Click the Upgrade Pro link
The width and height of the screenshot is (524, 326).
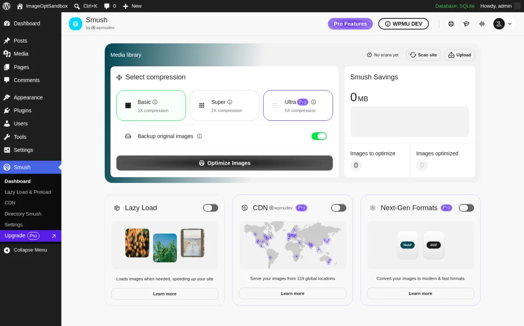(x=31, y=236)
